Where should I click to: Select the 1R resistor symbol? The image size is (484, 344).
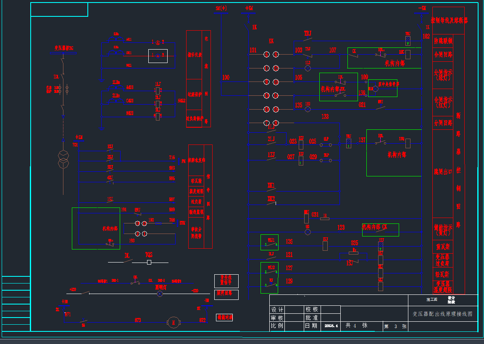pyautogui.click(x=324, y=218)
